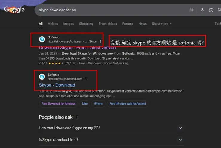The height and width of the screenshot is (148, 221).
Task: Click the magnifier search icon
Action: (219, 10)
